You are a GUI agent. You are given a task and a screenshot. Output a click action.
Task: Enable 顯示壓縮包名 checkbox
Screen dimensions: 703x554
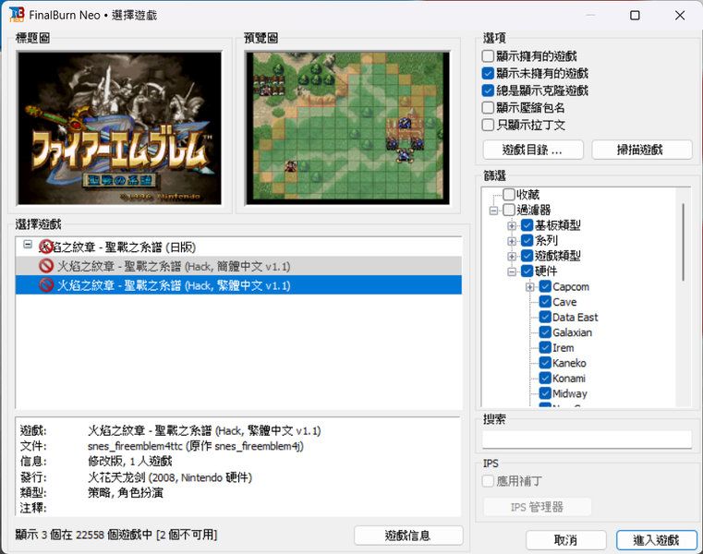(x=488, y=108)
